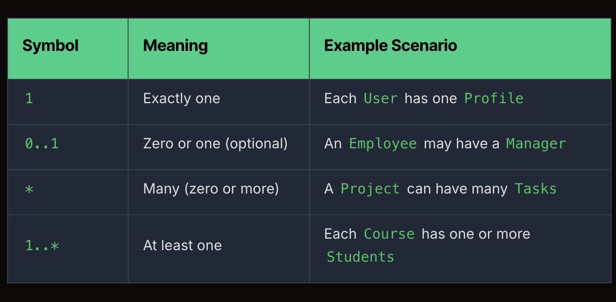Click the Symbol column header
The height and width of the screenshot is (302, 616).
point(51,46)
